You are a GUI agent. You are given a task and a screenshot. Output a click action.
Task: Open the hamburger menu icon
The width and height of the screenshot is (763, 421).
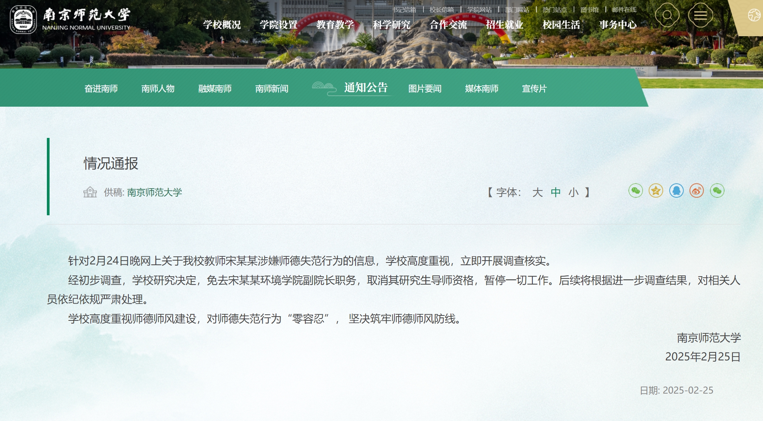pos(700,15)
